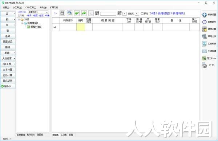Switch to the 汇总表 tab
218x141 pixels.
[x=64, y=135]
